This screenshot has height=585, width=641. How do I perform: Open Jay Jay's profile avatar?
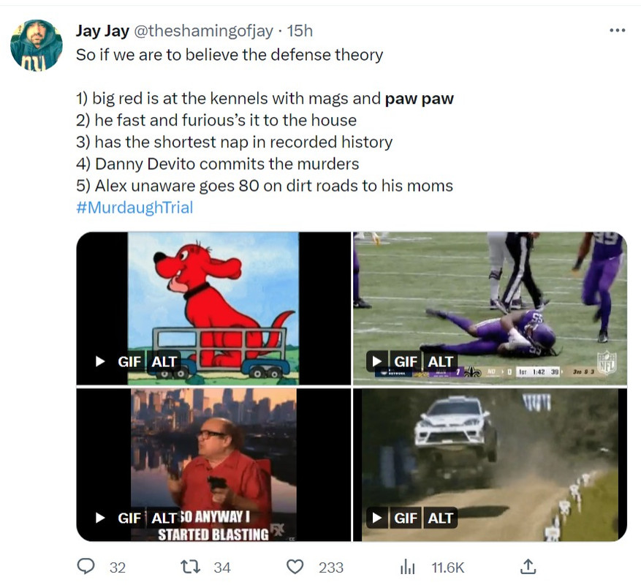[37, 45]
